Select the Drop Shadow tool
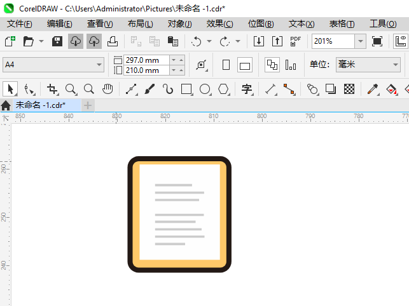This screenshot has width=409, height=306. (x=331, y=89)
